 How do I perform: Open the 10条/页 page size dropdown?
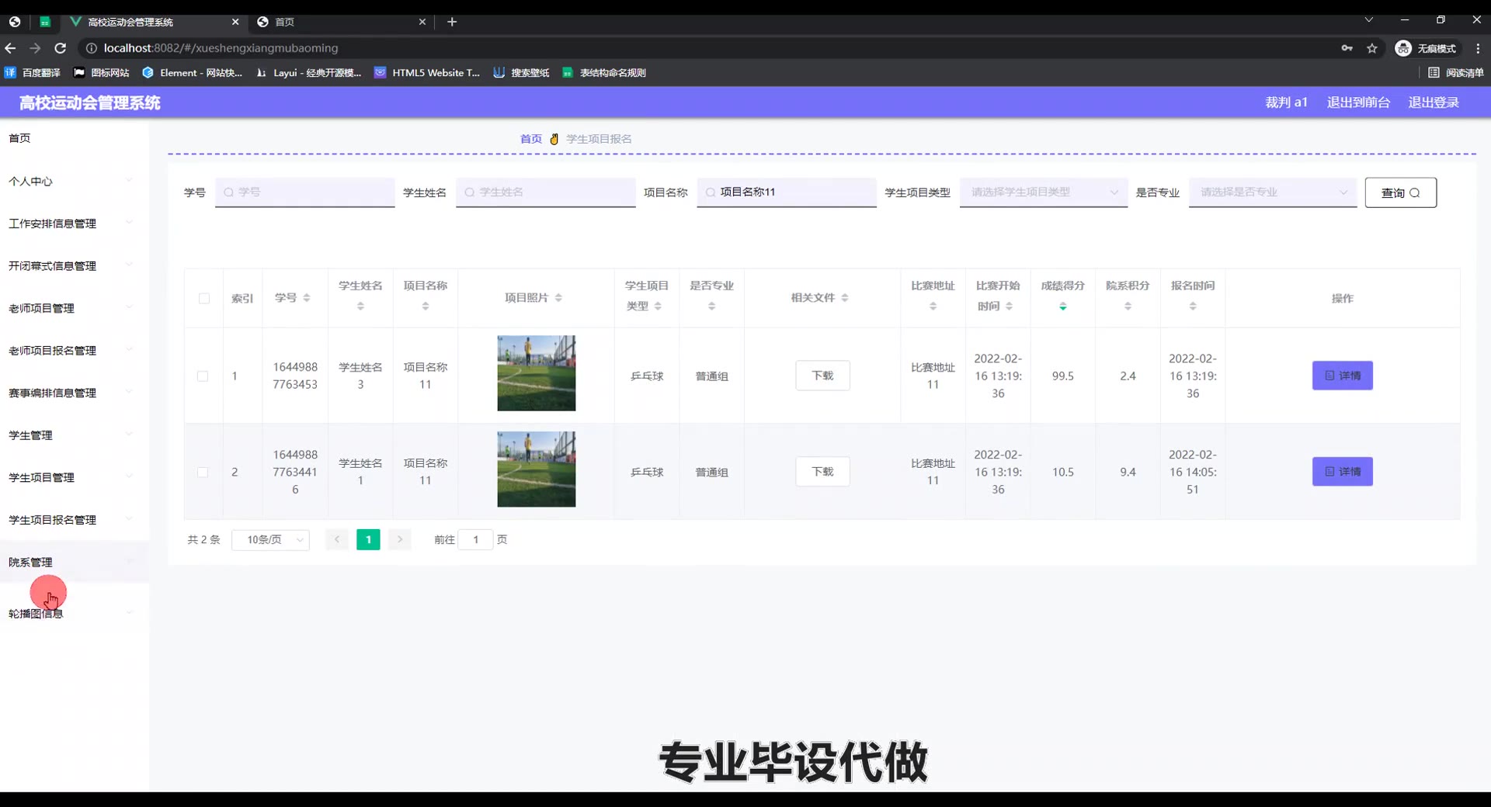click(x=271, y=540)
